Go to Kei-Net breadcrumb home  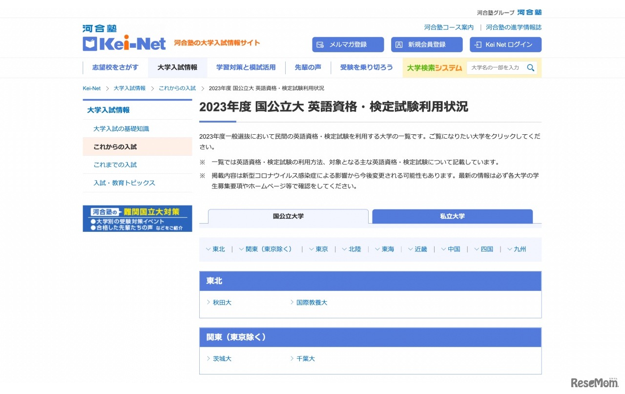tap(92, 88)
